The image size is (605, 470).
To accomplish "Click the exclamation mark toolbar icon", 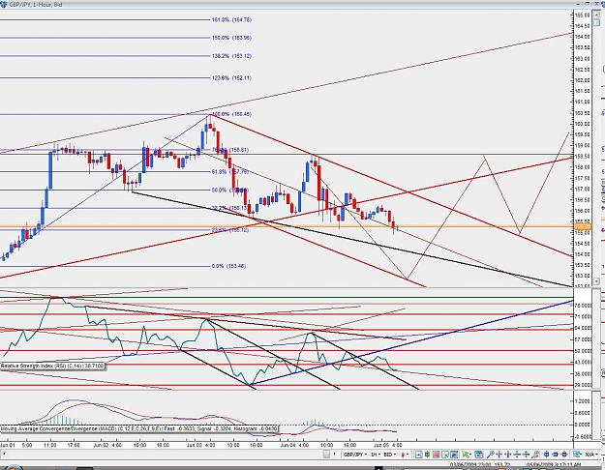I will tap(335, 455).
